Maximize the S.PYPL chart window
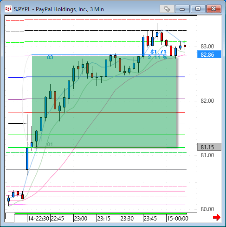The height and width of the screenshot is (227, 226). point(198,9)
